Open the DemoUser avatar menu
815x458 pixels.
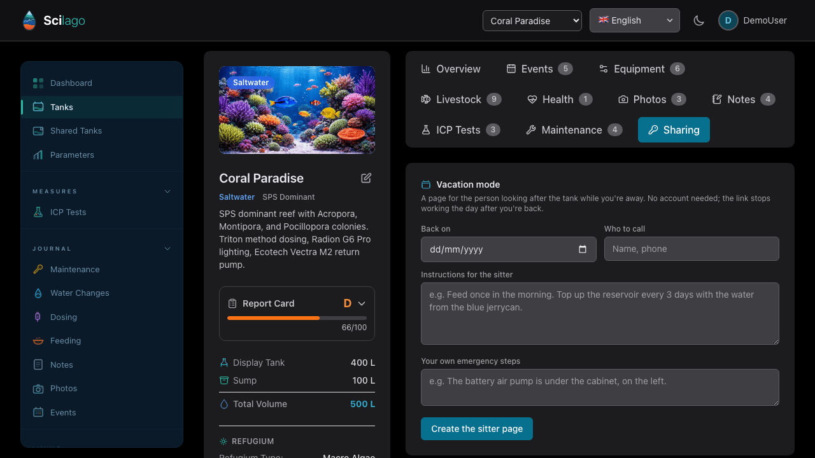(x=753, y=20)
